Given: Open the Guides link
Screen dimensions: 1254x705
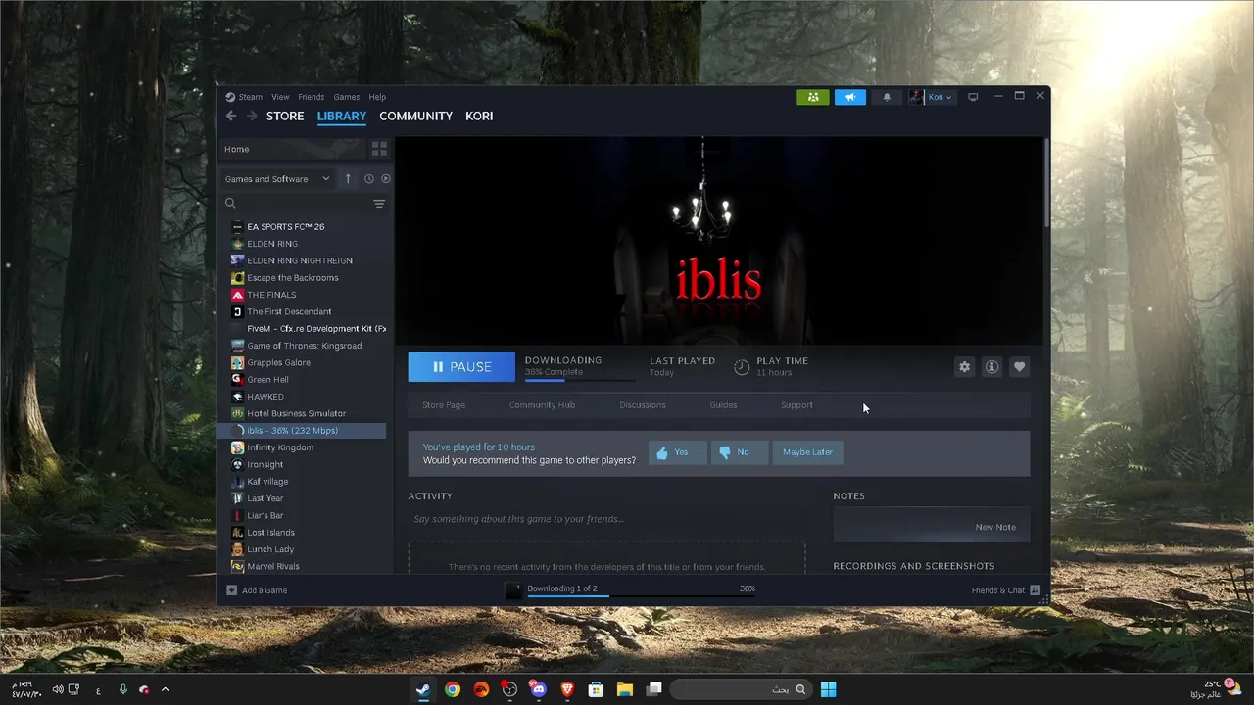Looking at the screenshot, I should (723, 405).
